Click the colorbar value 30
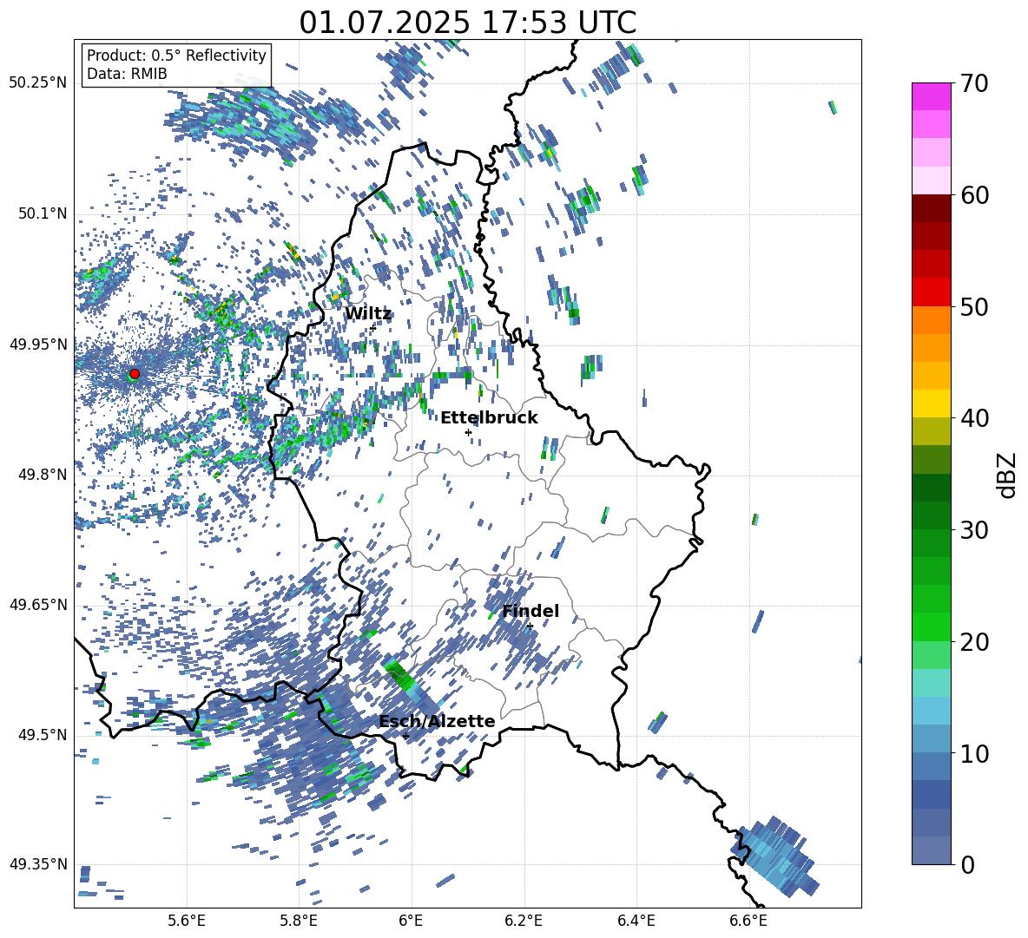The width and height of the screenshot is (1028, 938). (974, 530)
